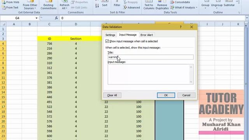
Task: Click Existing Connections button
Action: [x=48, y=5]
